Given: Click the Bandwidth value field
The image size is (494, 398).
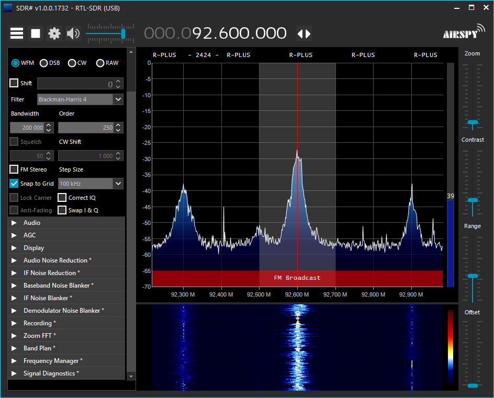Looking at the screenshot, I should click(x=28, y=128).
